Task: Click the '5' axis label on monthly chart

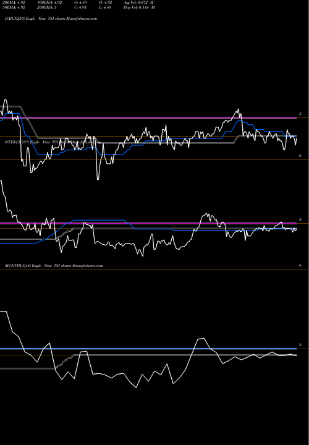Action: pos(300,345)
